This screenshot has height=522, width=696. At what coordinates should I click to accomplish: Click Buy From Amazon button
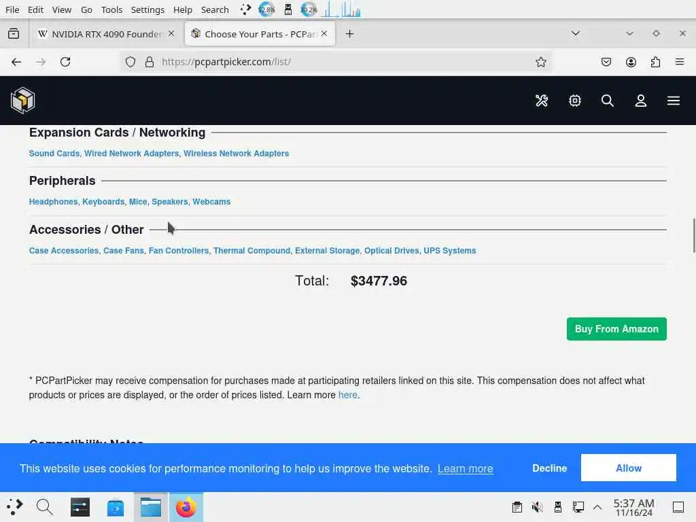(616, 329)
